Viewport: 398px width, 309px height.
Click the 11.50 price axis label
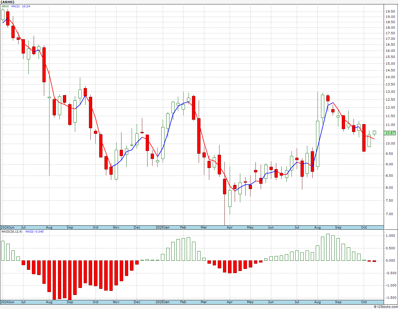(390, 116)
